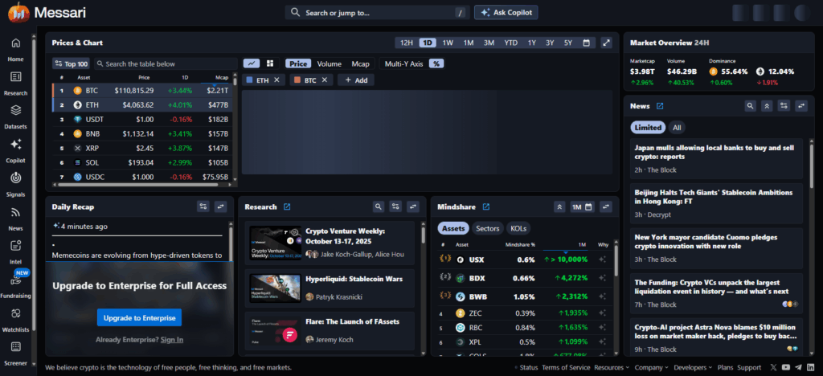823x376 pixels.
Task: Switch chart to grid layout view
Action: click(x=270, y=63)
